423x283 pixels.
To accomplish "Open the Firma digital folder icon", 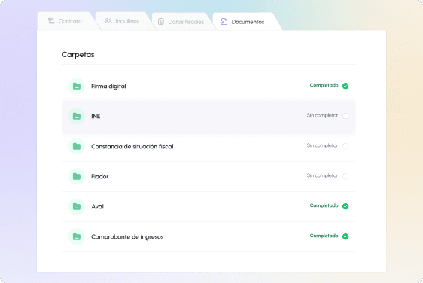I will click(77, 86).
